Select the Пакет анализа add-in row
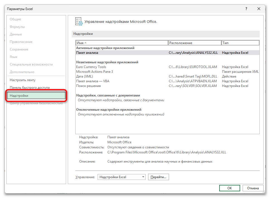Viewport: 270px width, 198px height. click(x=87, y=53)
